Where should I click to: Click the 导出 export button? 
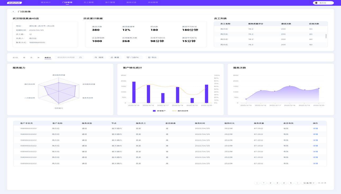(x=152, y=57)
